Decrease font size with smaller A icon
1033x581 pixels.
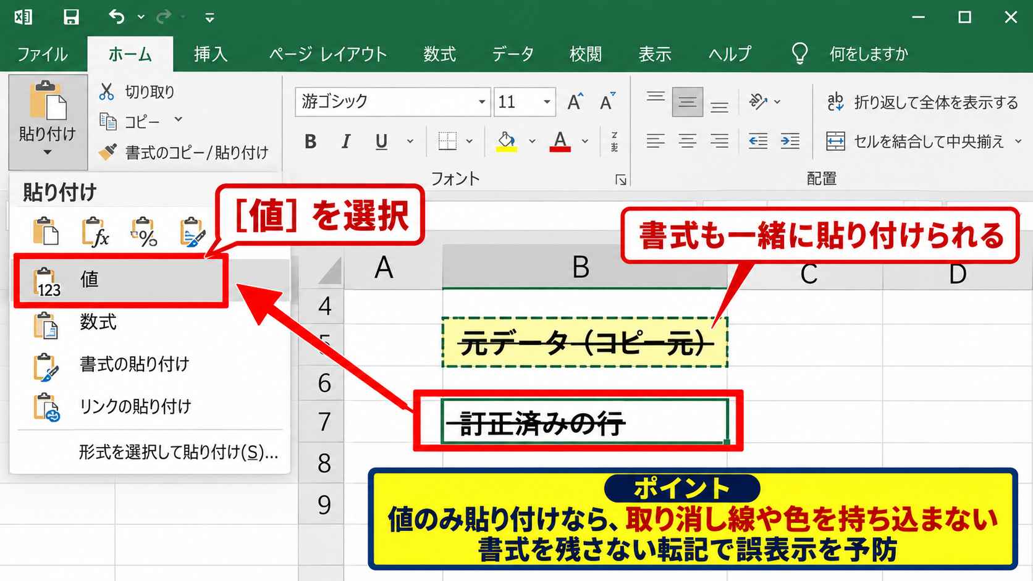tap(608, 102)
